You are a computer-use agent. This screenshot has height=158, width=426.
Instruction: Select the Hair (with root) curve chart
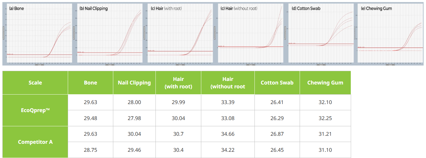tap(180, 34)
